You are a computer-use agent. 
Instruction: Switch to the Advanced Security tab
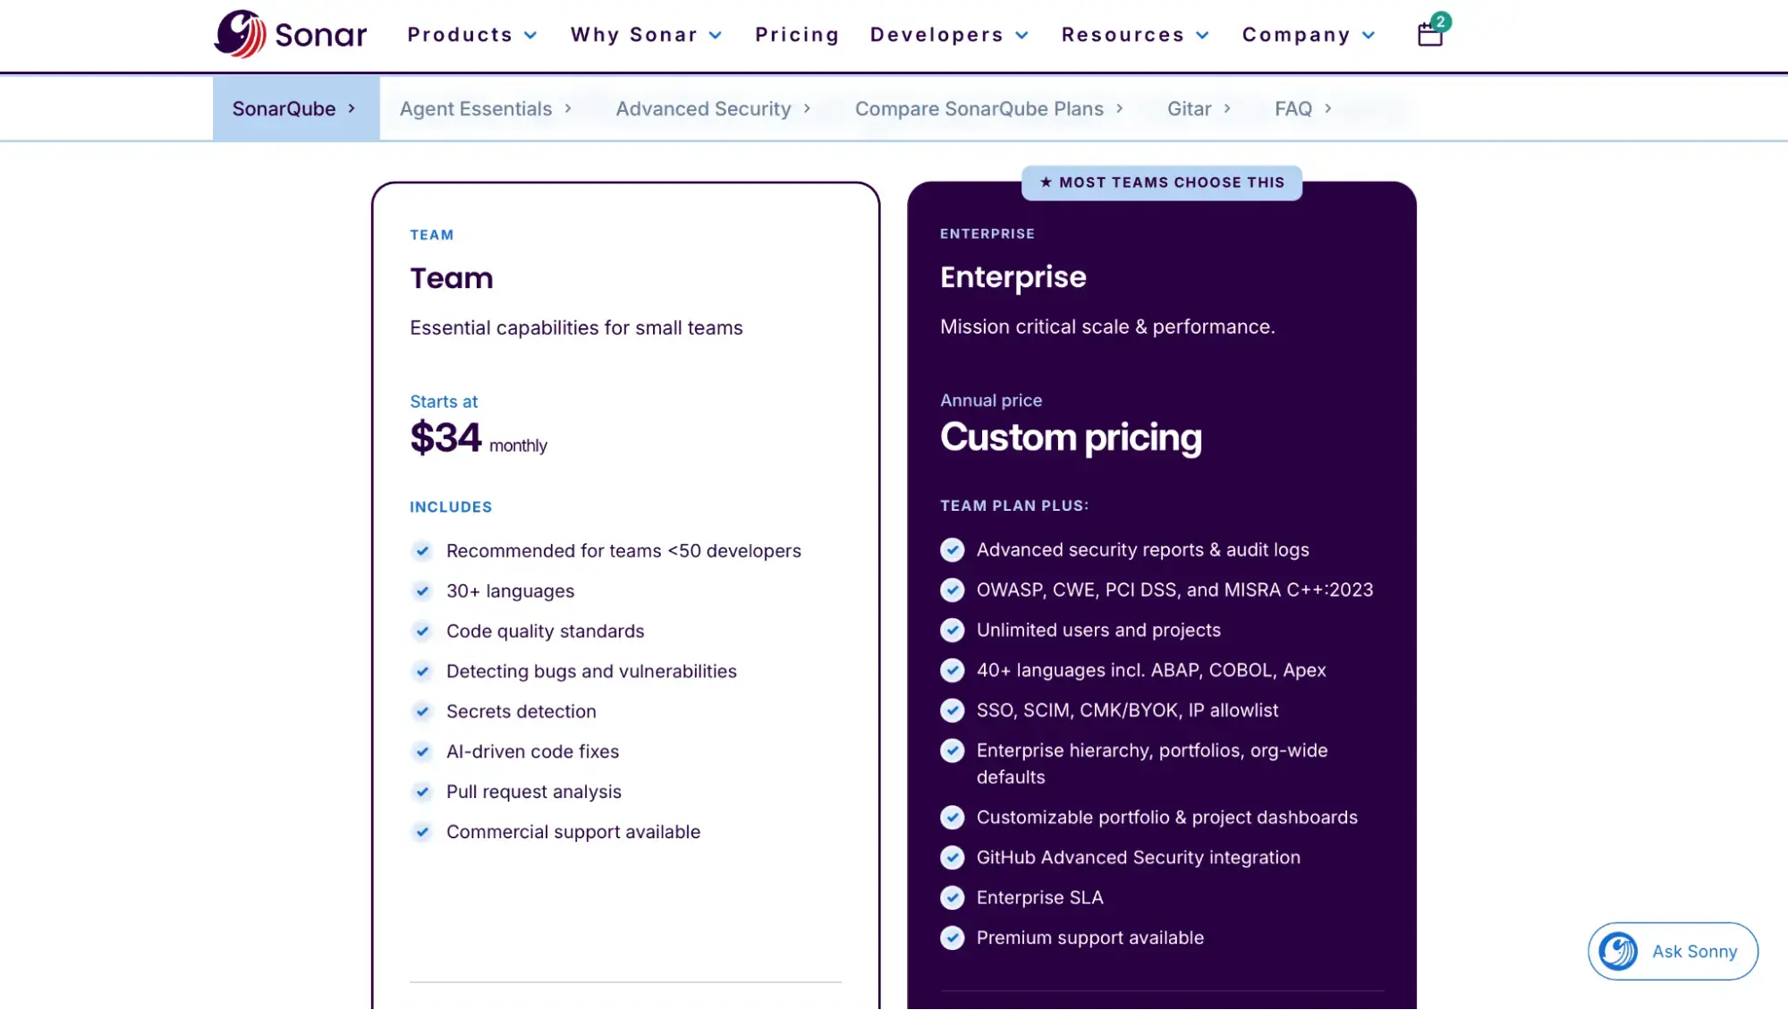[714, 108]
